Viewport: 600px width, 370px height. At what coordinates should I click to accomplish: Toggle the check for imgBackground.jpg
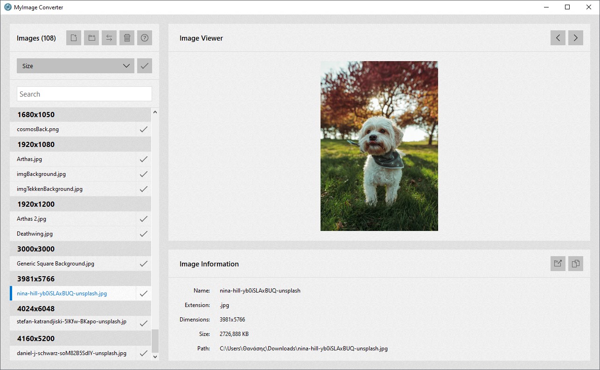point(144,174)
